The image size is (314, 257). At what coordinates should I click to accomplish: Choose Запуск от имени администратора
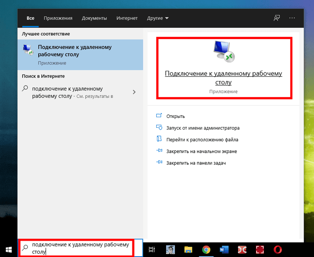203,128
